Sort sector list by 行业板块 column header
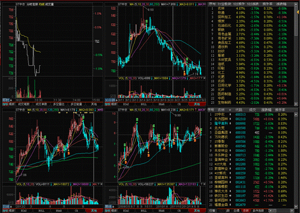The height and width of the screenshot is (213, 300). tap(225, 4)
